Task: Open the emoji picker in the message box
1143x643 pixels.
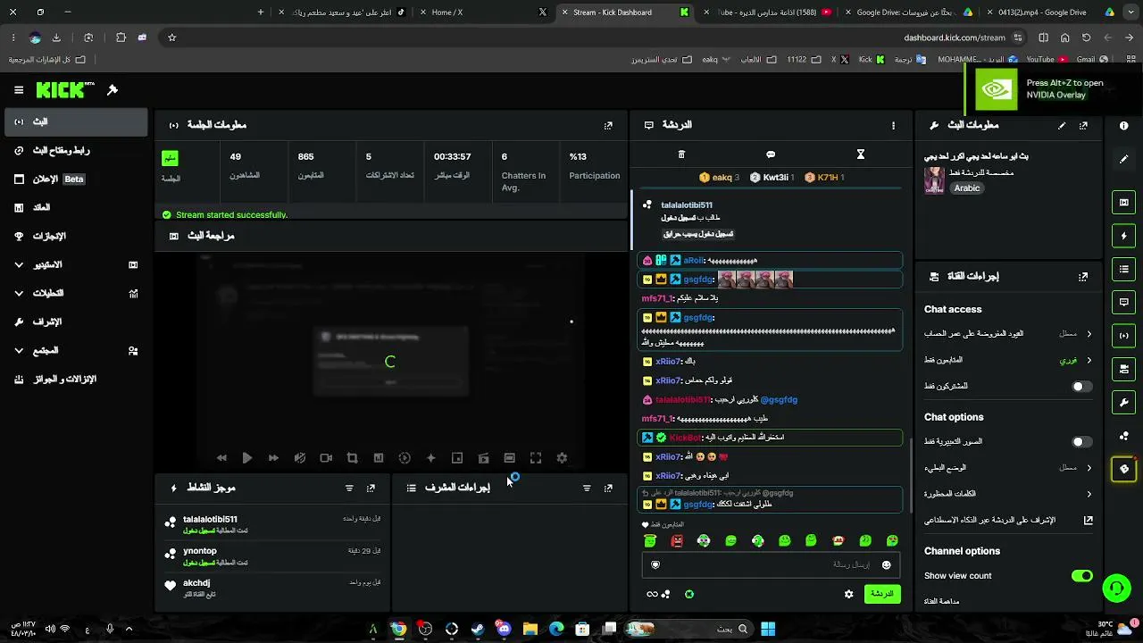Action: (x=886, y=564)
